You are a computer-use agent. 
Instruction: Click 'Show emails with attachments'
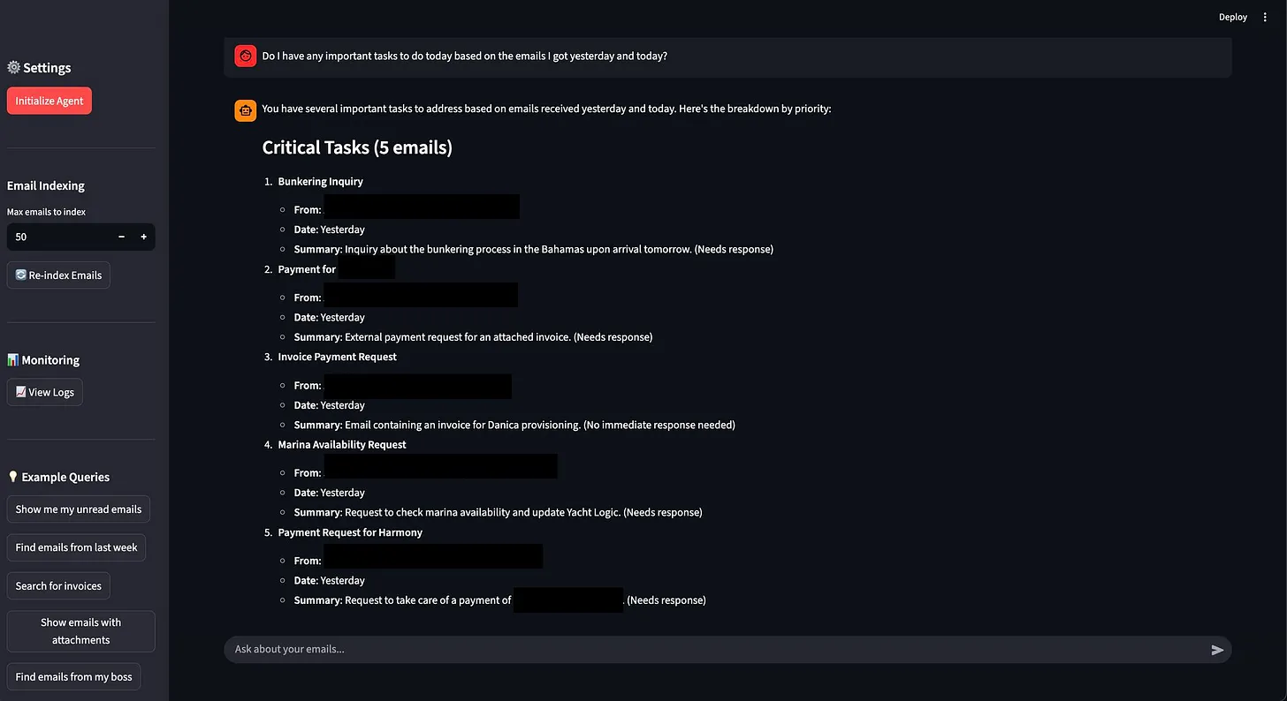click(x=80, y=630)
